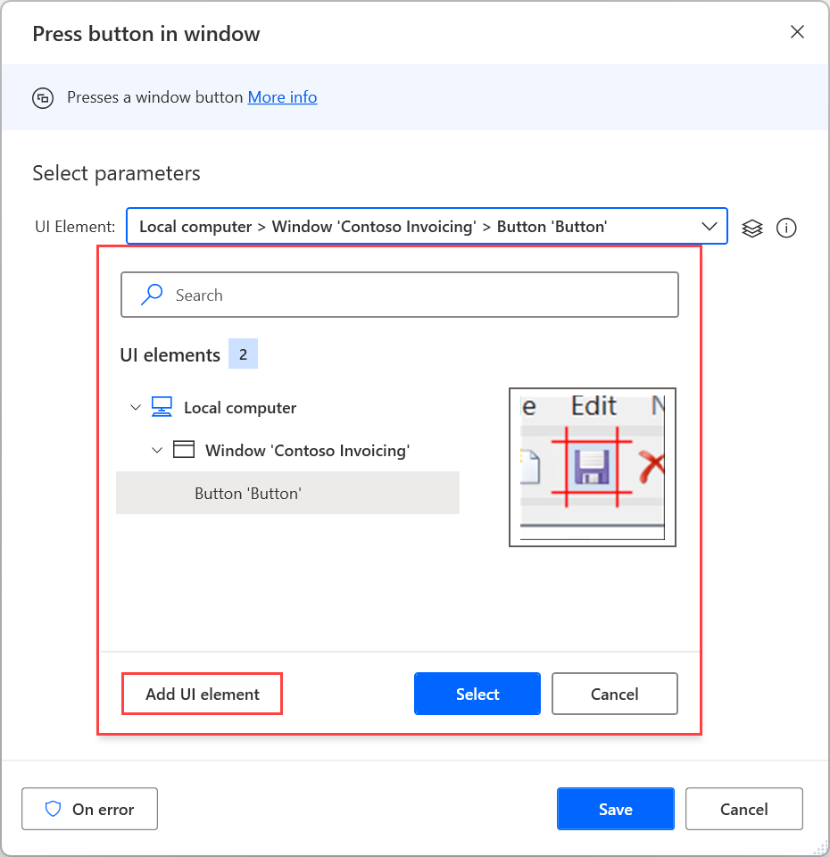Select the Local computer tree item
This screenshot has height=857, width=830.
[x=240, y=407]
